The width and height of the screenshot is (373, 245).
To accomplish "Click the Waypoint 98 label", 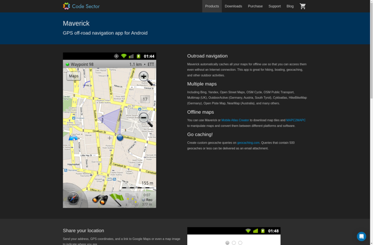I will (x=82, y=65).
